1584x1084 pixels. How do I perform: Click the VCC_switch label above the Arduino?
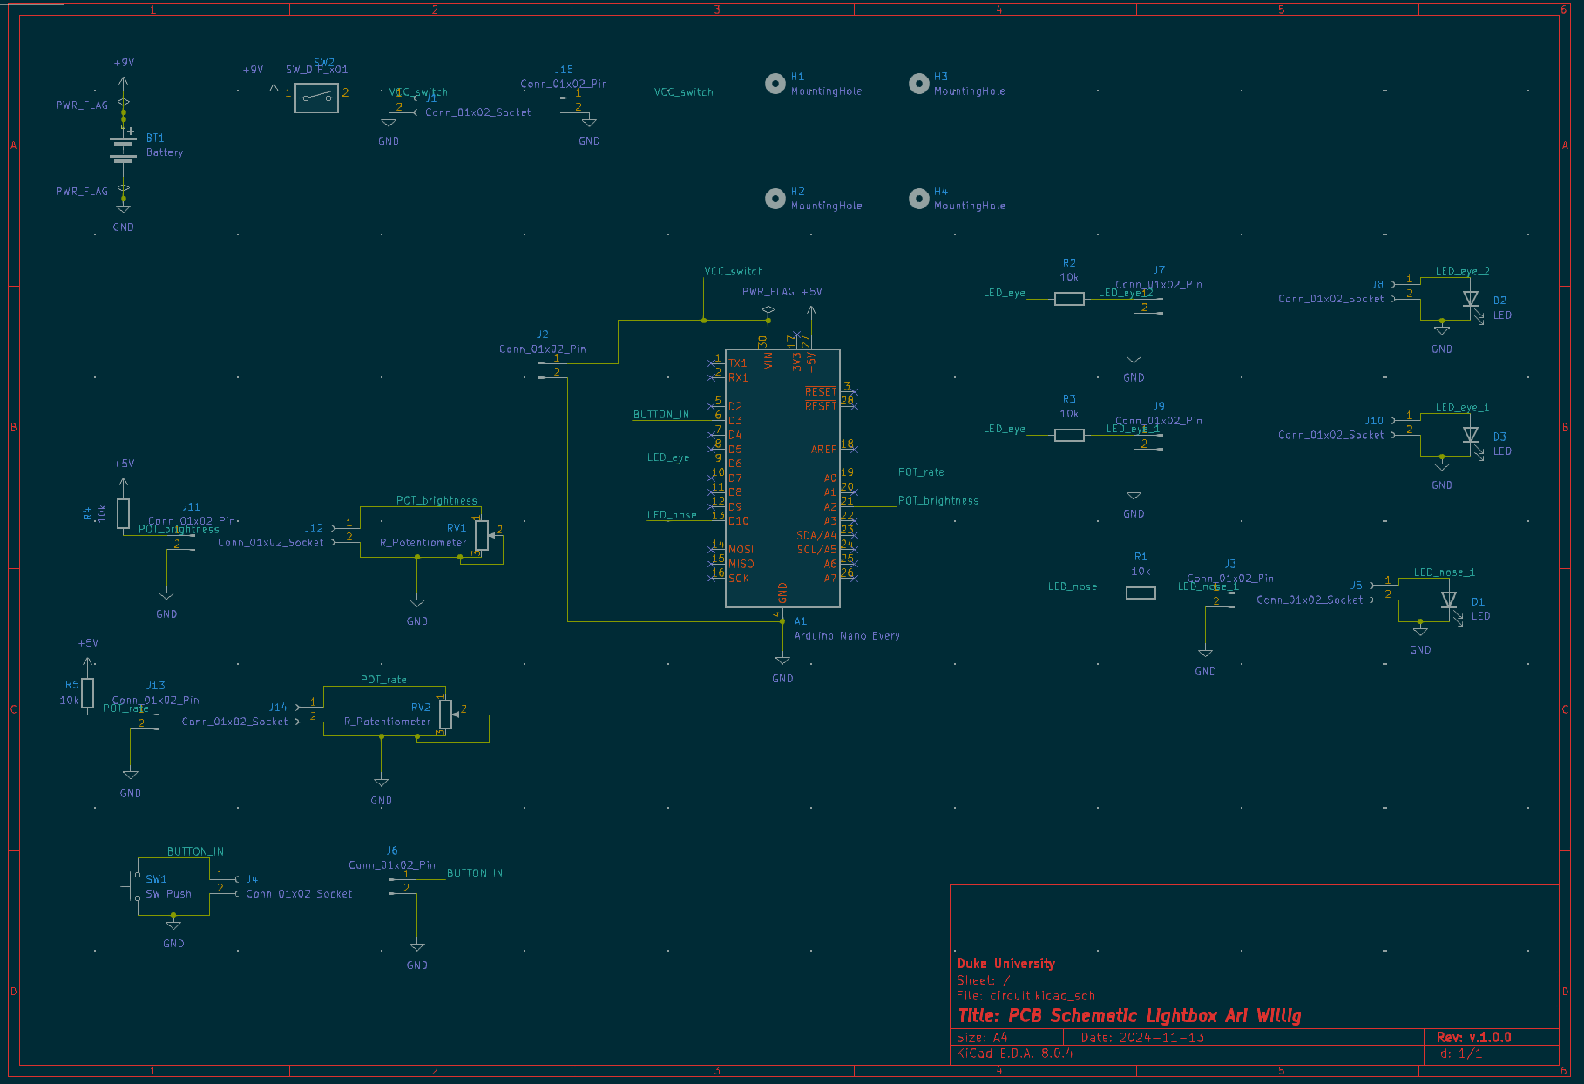pos(734,272)
